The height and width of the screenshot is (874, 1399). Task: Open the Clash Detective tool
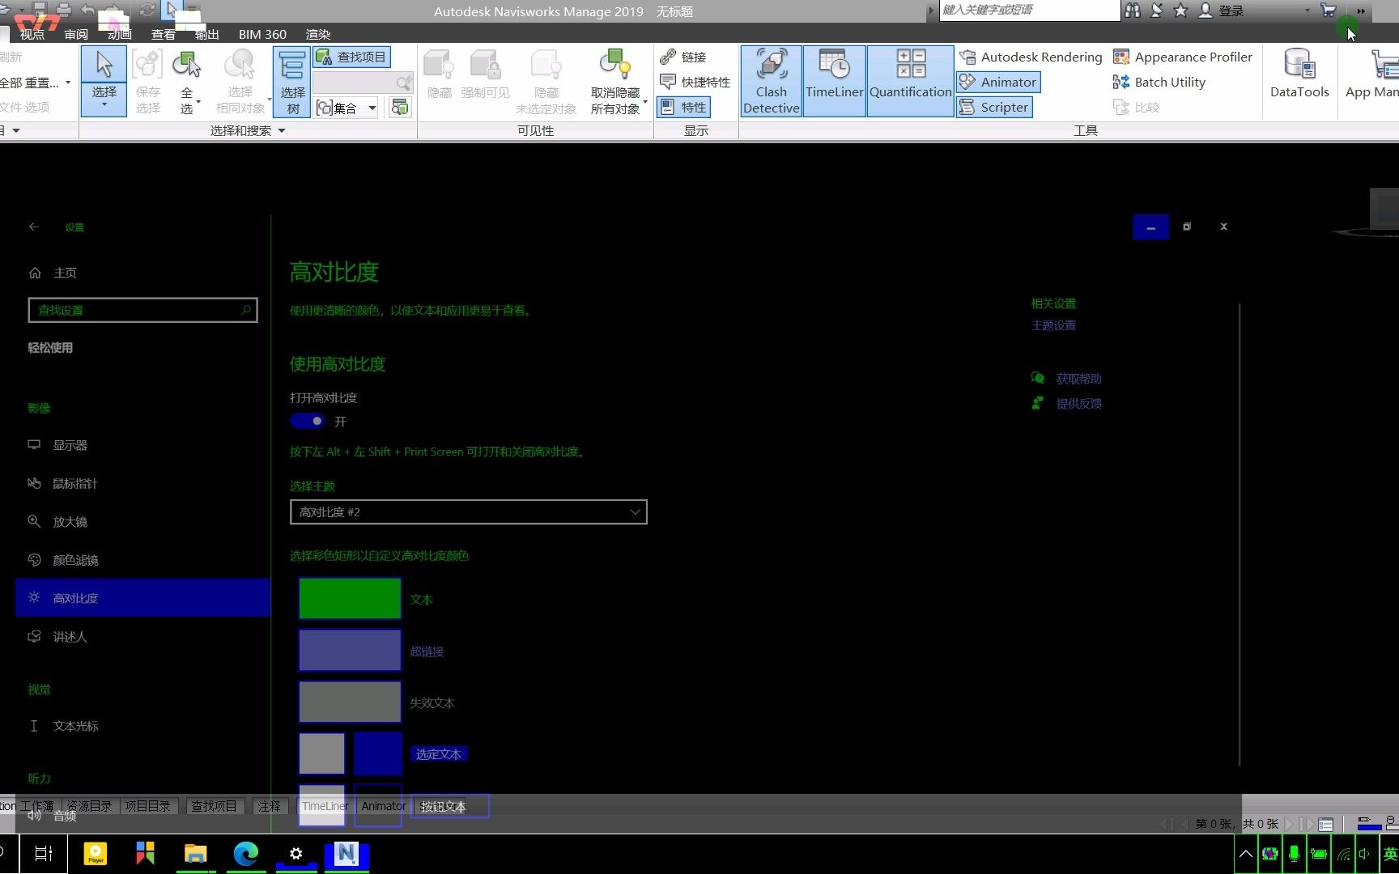(x=770, y=81)
